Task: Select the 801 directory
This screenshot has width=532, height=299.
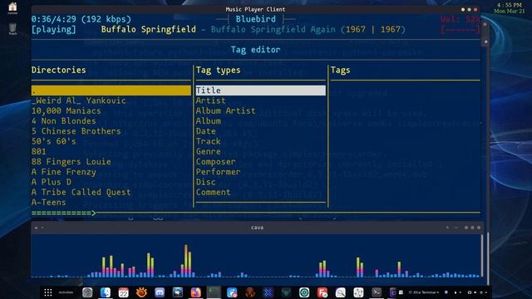Action: [39, 151]
